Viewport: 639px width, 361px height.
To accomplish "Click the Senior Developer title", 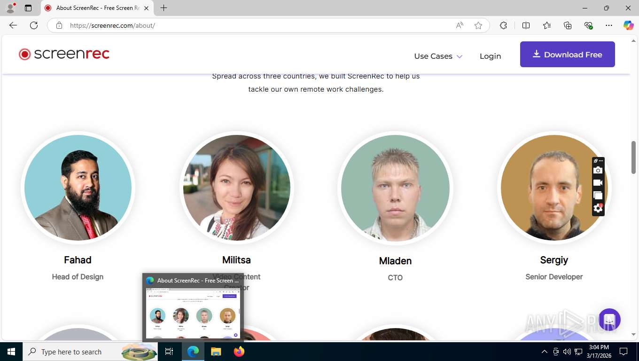I will (554, 277).
